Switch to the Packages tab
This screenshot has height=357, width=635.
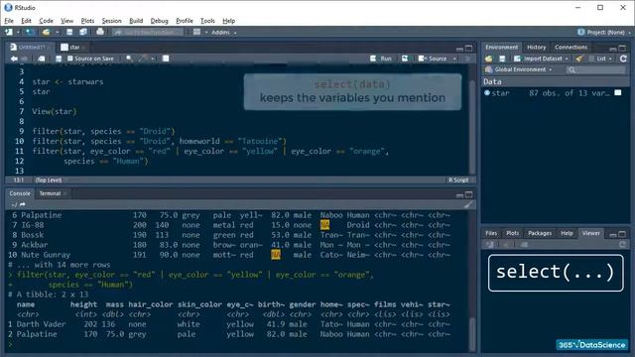[x=540, y=233]
